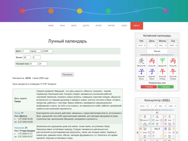Open the июля month dropdown
This screenshot has height=141, width=188.
tap(37, 51)
